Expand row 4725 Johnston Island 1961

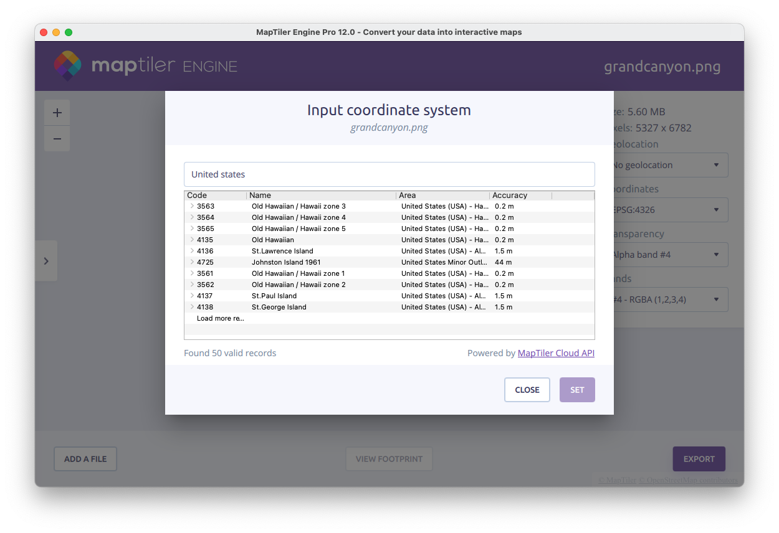tap(192, 262)
